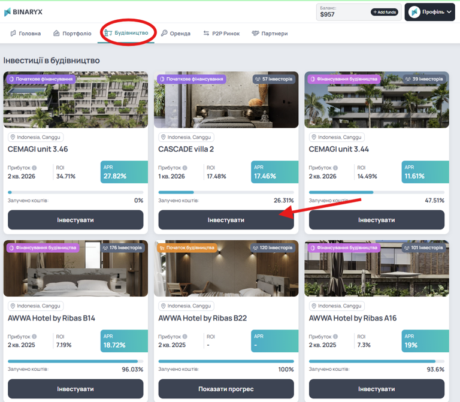Click the profile avatar icon
Viewport: 460px width, 402px height.
coord(414,12)
